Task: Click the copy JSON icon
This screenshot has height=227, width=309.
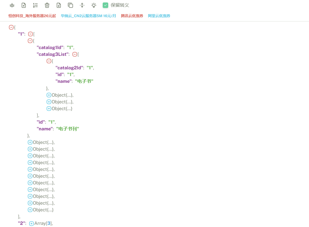Action: pos(70,5)
